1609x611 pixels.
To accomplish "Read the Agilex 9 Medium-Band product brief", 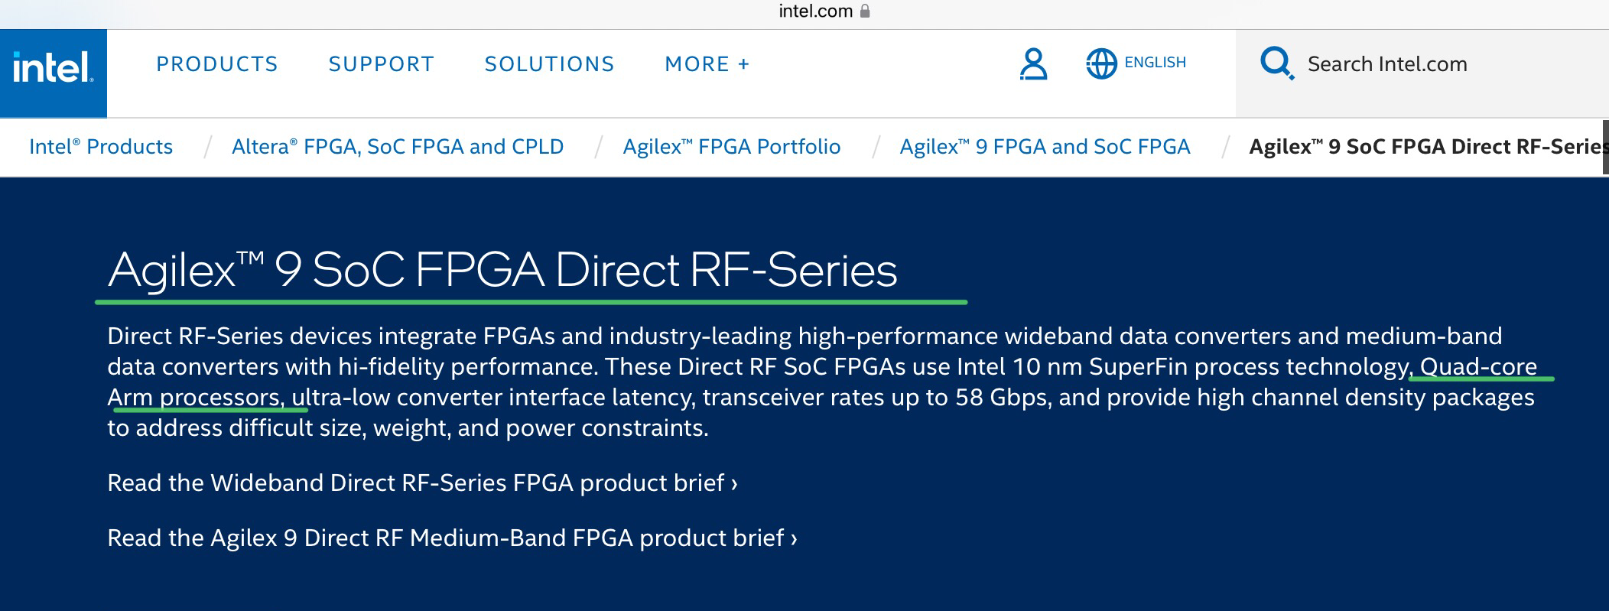I will tap(452, 538).
